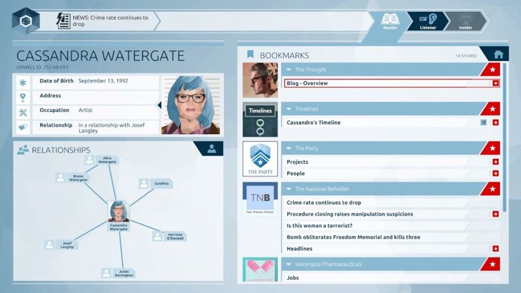
Task: Switch to the Listener module
Action: point(428,21)
